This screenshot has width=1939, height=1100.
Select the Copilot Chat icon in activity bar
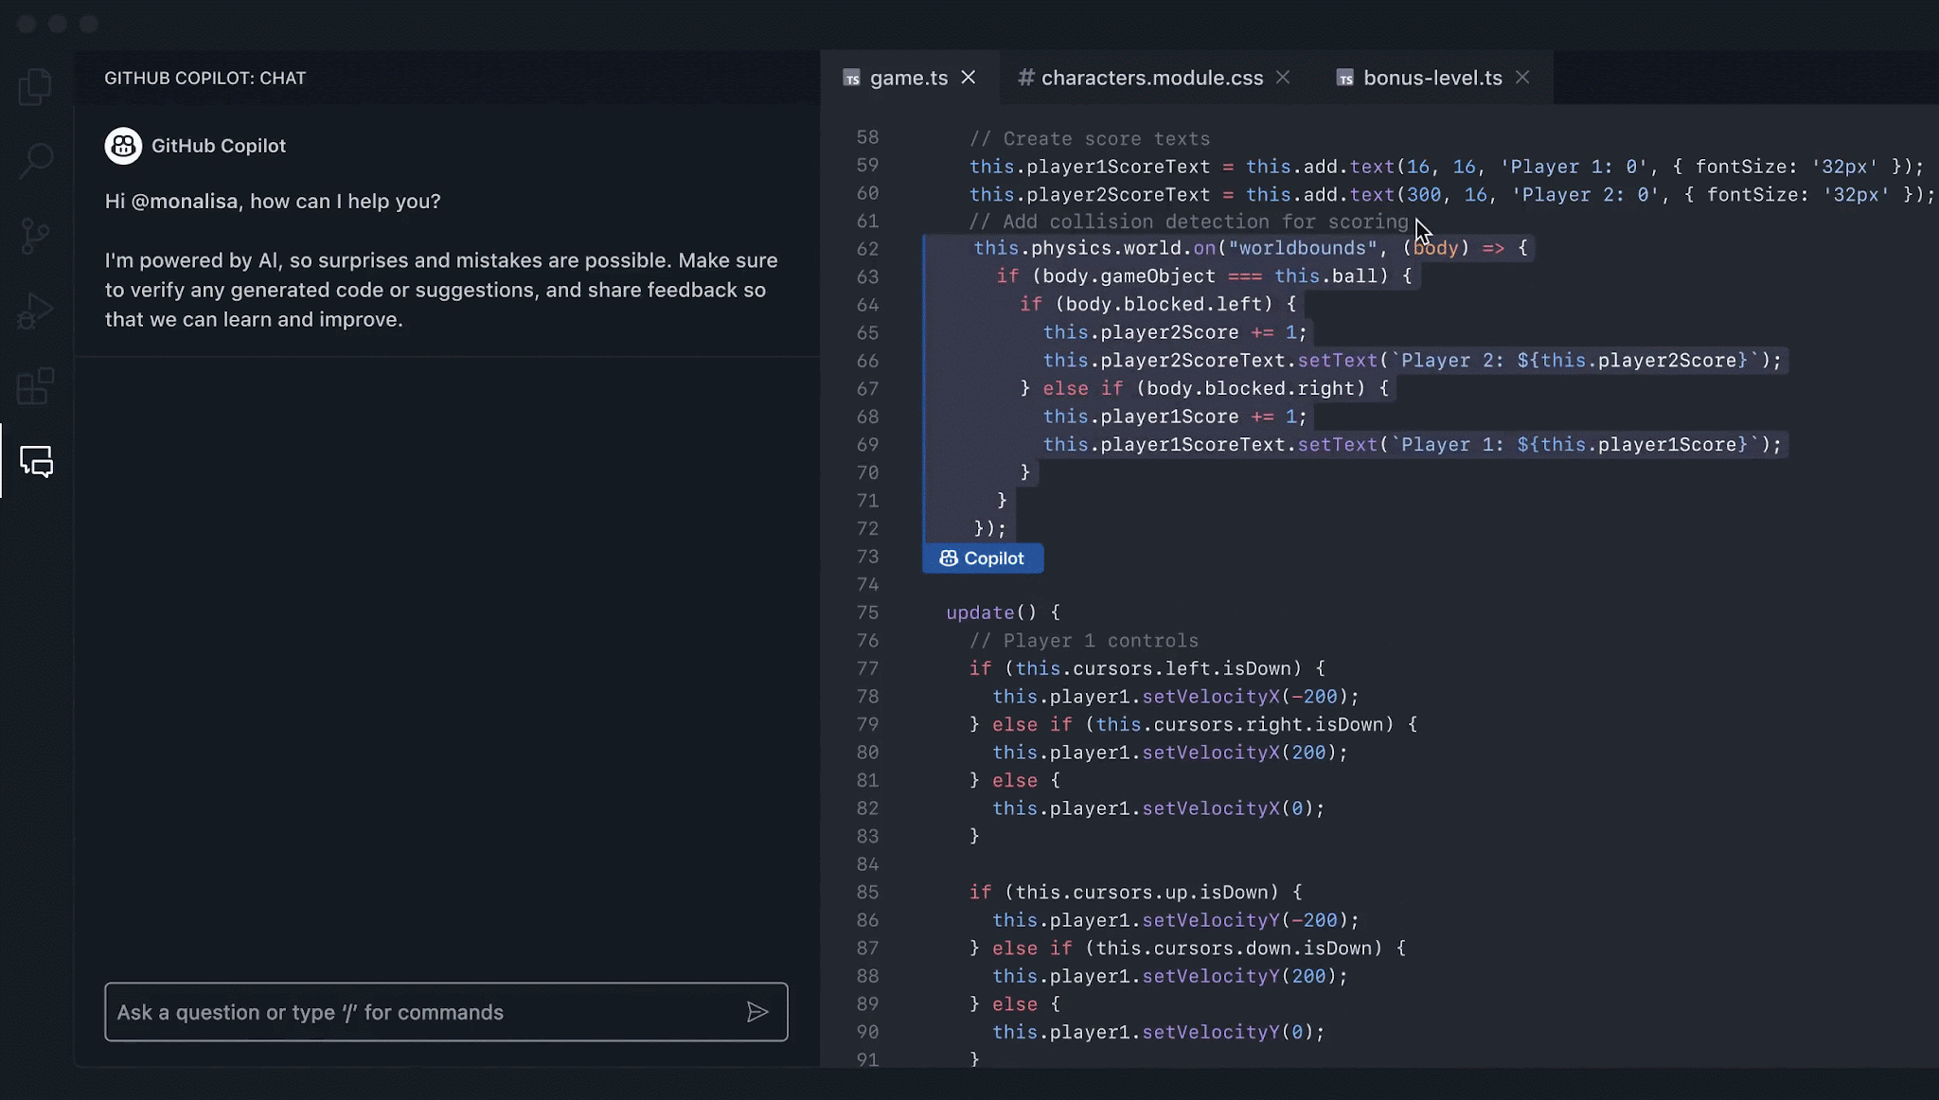pyautogui.click(x=36, y=461)
